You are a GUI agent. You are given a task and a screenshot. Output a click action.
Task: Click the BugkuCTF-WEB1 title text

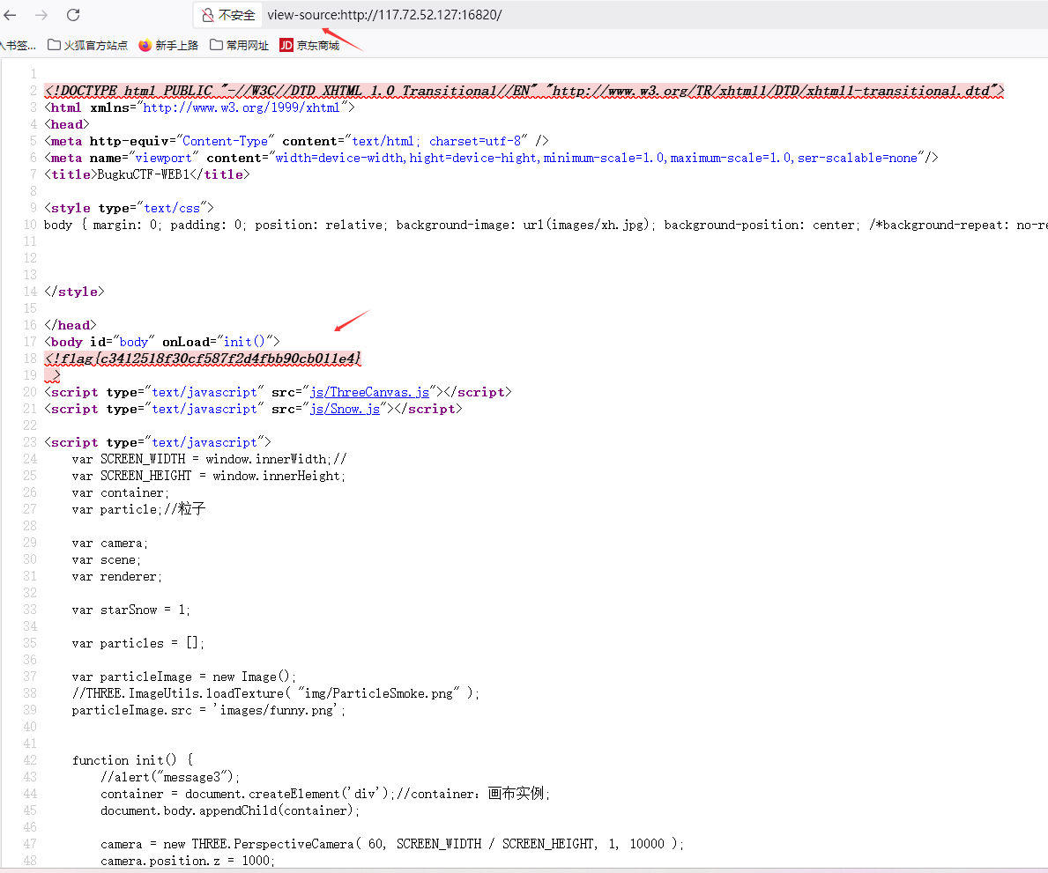pyautogui.click(x=144, y=174)
